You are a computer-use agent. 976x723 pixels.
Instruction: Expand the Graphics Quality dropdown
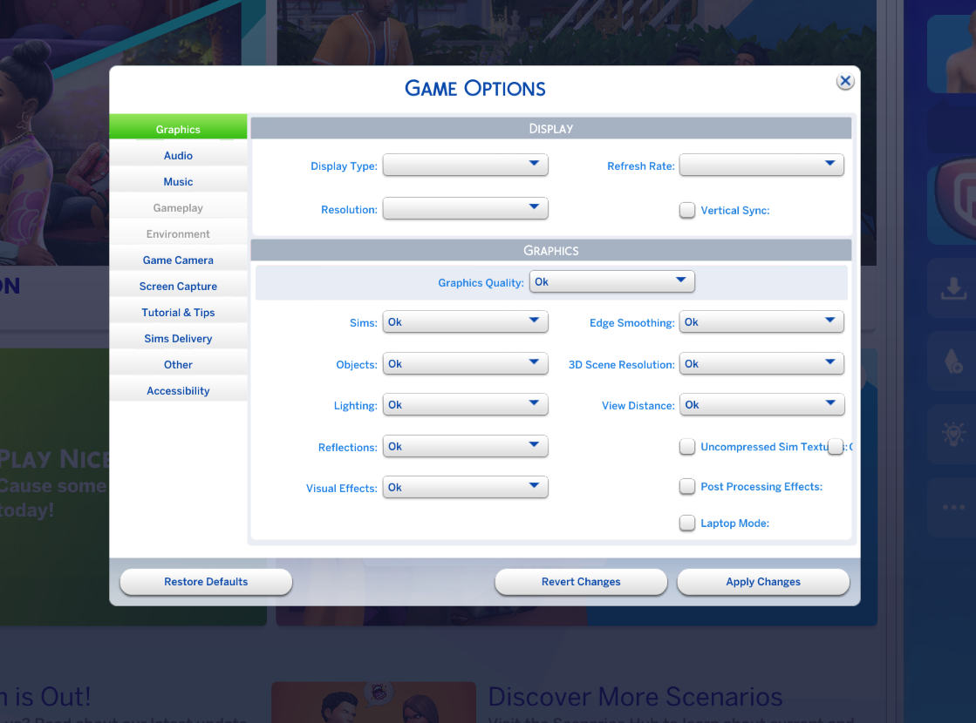(x=611, y=281)
